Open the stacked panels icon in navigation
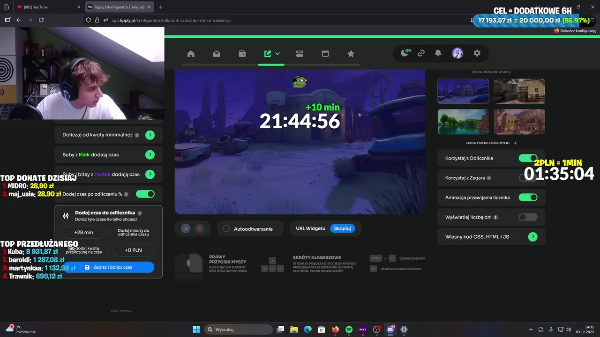600x337 pixels. (300, 54)
